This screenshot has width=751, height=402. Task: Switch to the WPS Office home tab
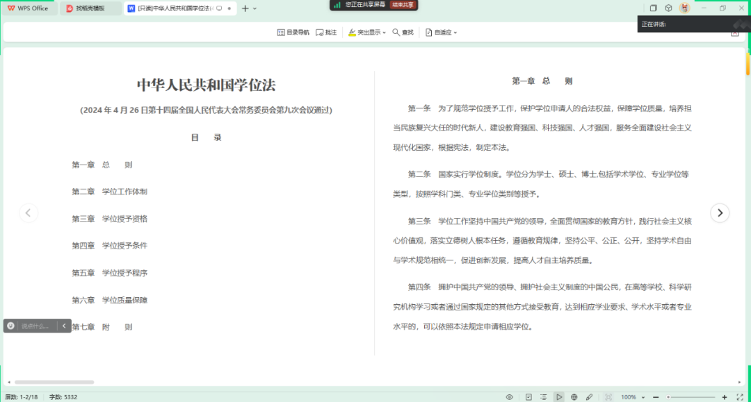pyautogui.click(x=28, y=8)
